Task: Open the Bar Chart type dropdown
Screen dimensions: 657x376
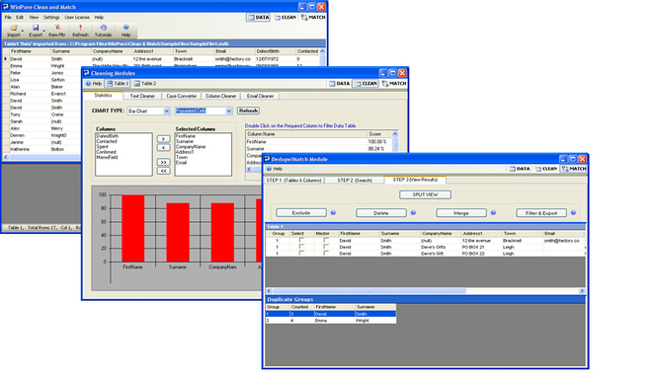Action: [x=166, y=111]
